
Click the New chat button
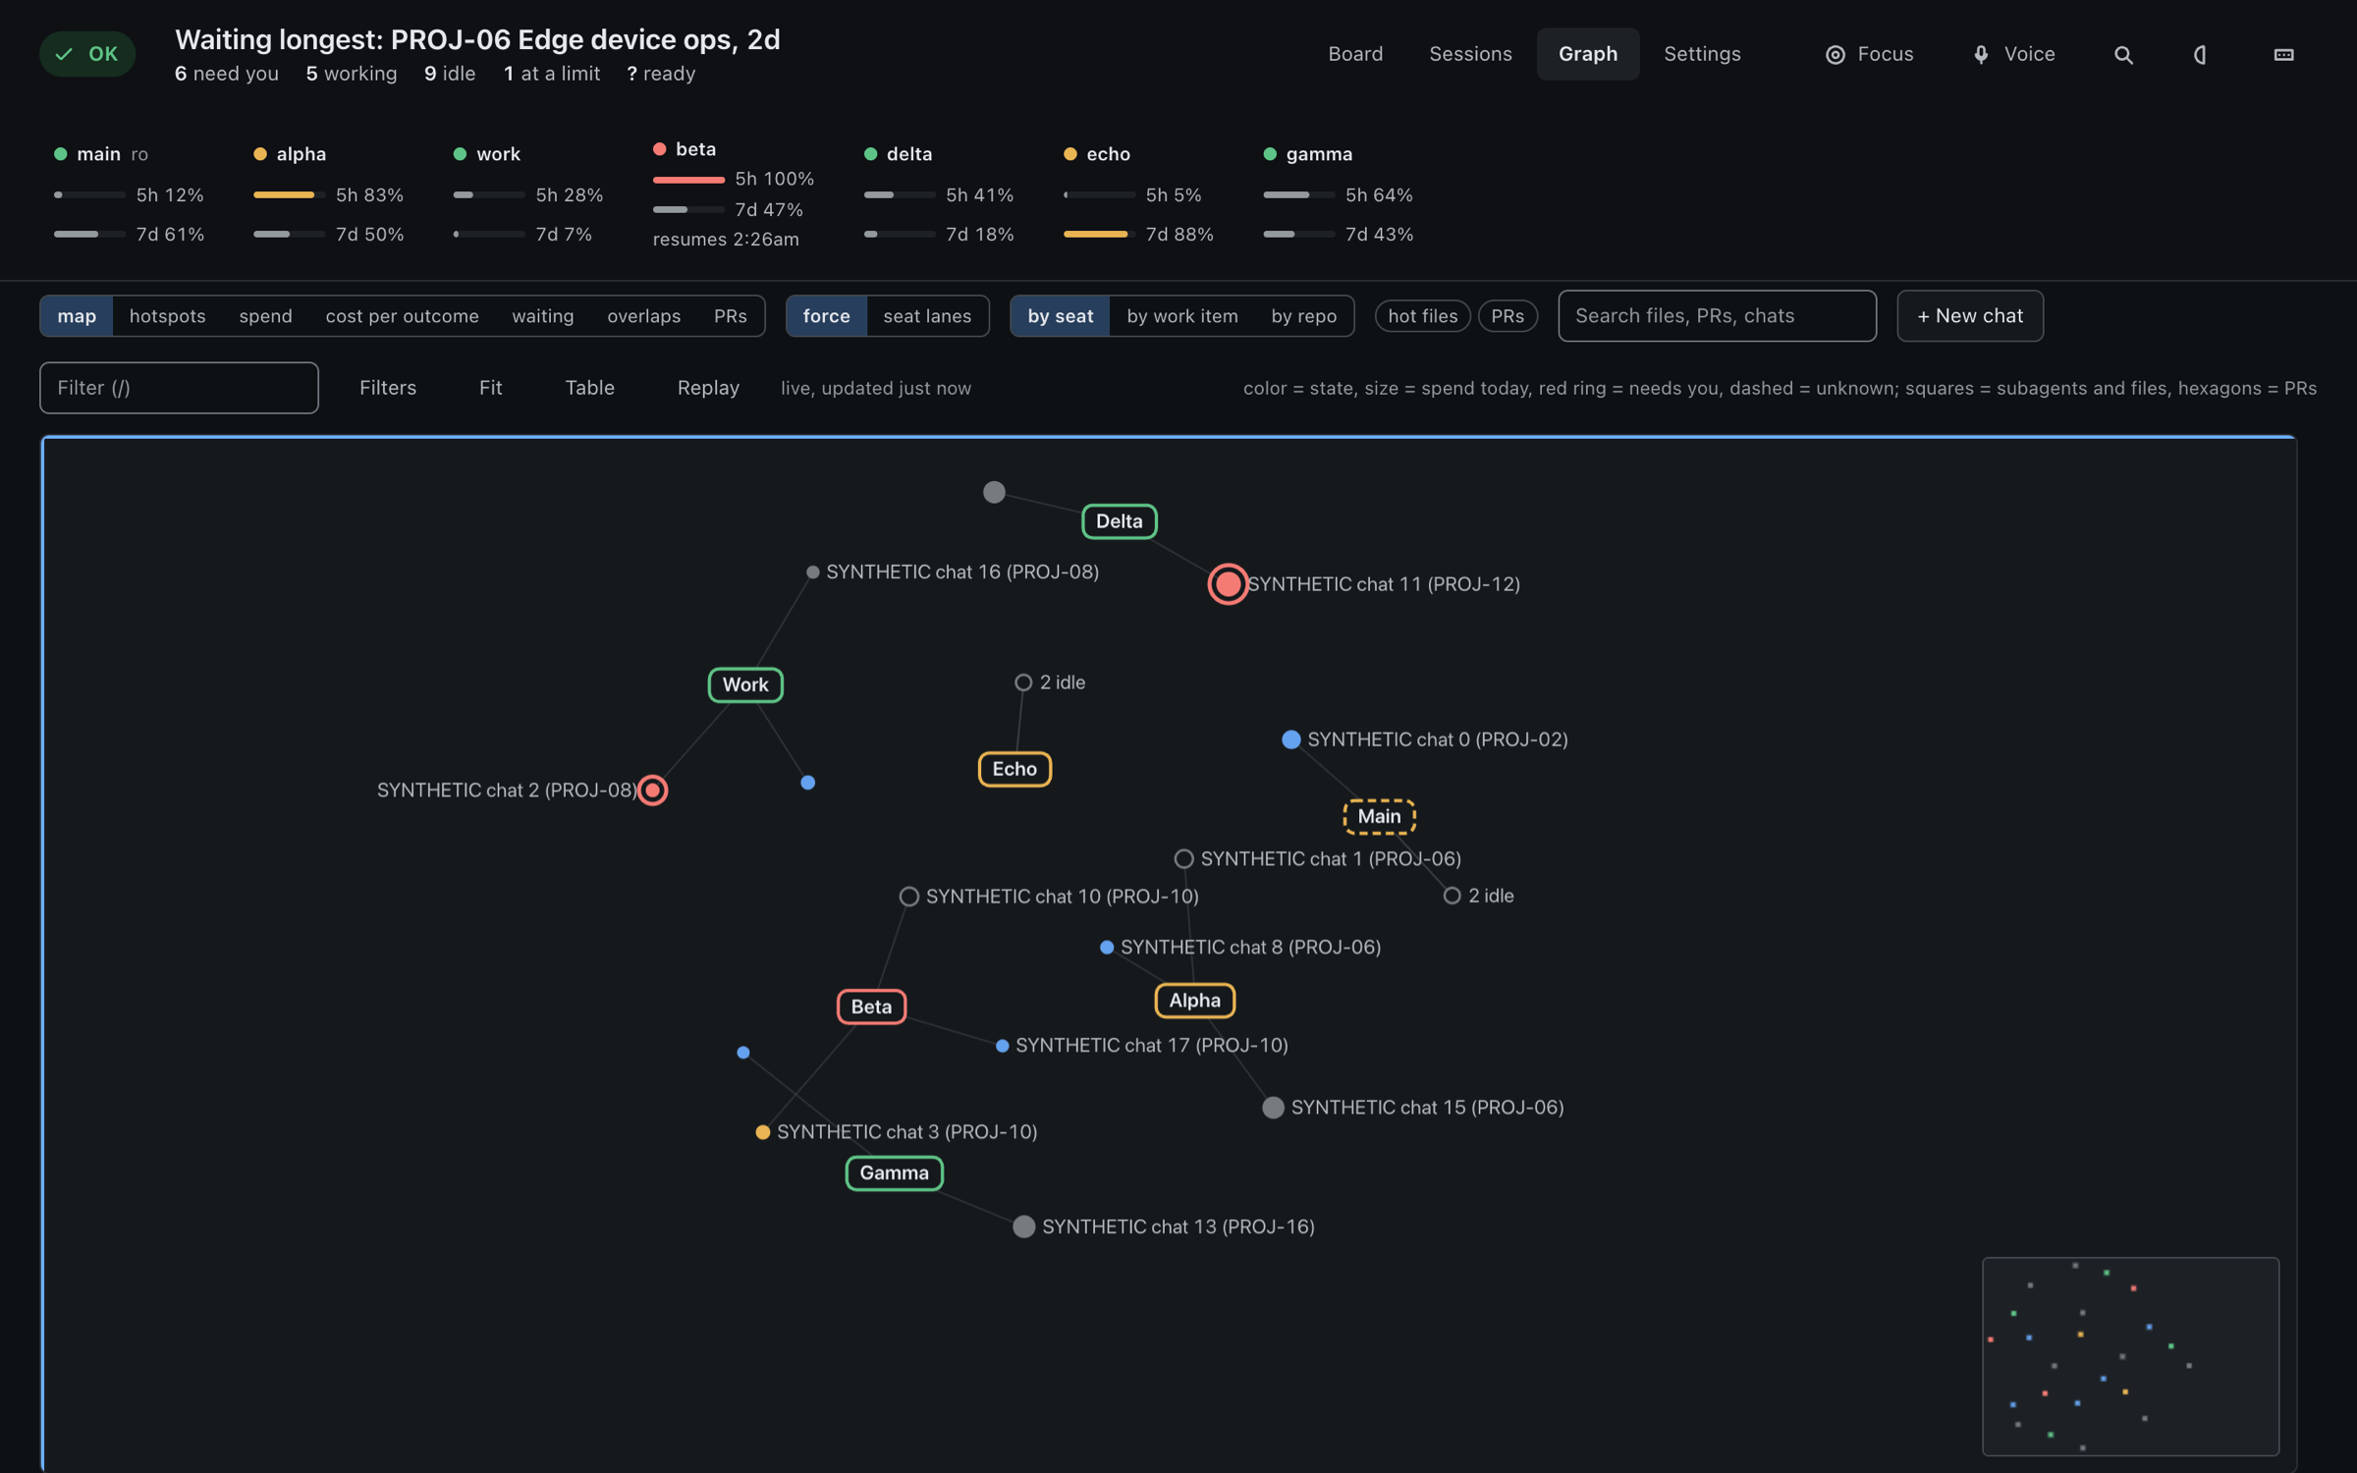tap(1969, 316)
